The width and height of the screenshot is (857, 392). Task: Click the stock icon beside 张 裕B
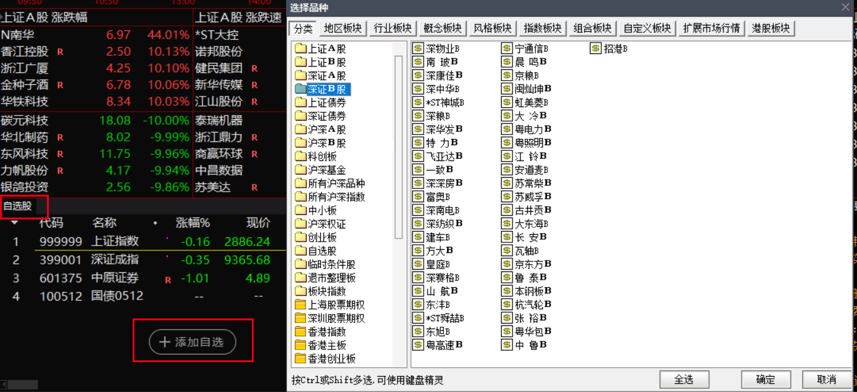507,318
